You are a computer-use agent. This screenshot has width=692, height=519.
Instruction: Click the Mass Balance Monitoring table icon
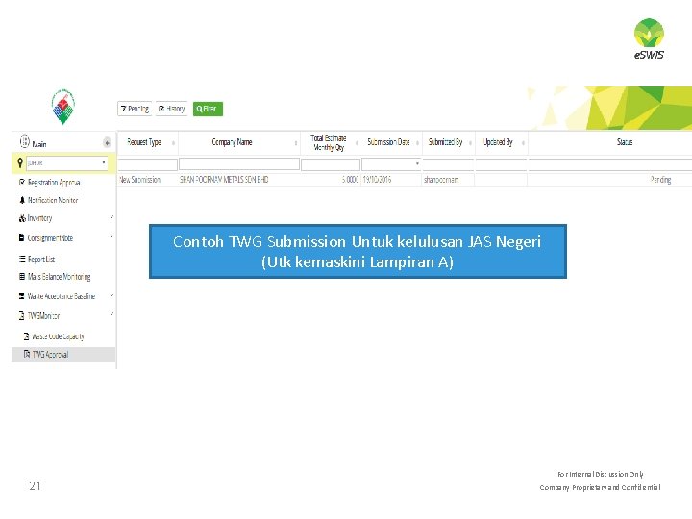tap(22, 276)
